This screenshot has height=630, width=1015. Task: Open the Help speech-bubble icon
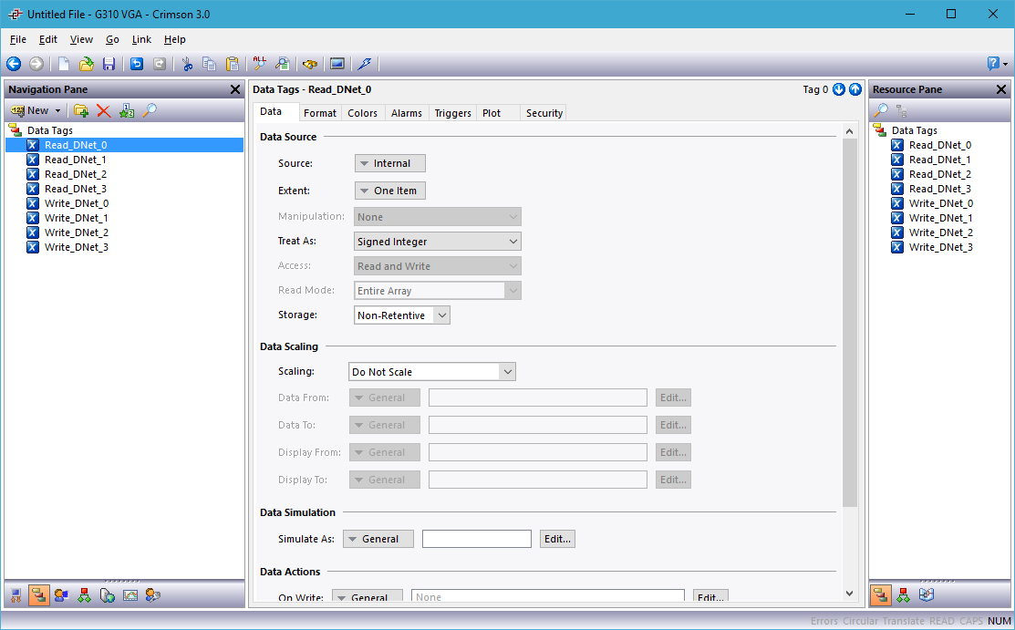click(993, 64)
